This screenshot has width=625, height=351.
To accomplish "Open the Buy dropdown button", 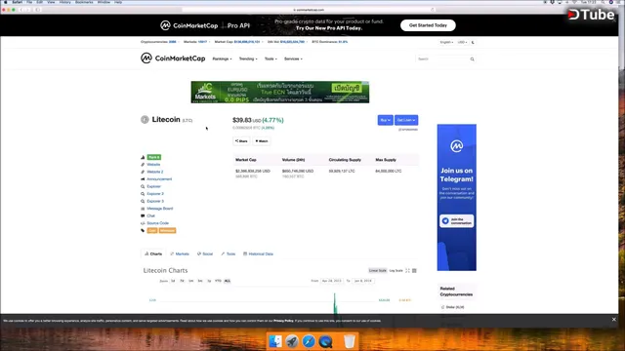I will [386, 120].
